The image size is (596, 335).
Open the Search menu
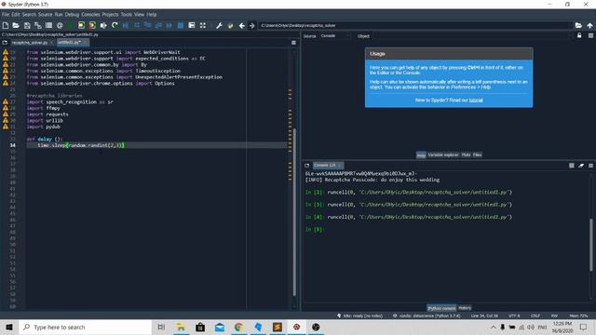pos(29,15)
